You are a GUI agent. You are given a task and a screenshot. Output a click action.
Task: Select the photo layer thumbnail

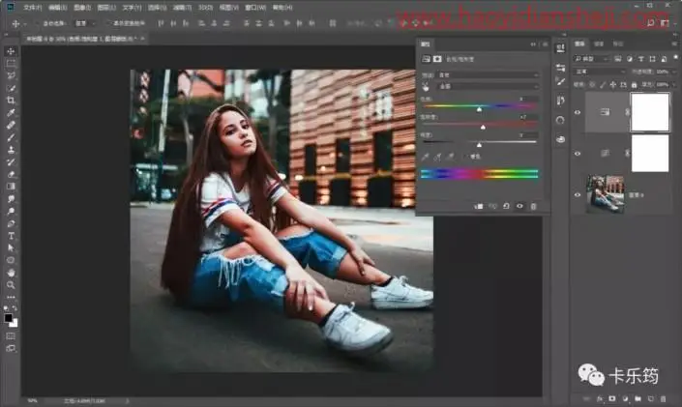click(x=605, y=194)
